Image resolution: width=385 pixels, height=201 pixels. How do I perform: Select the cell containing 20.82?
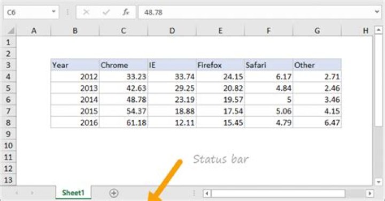click(x=220, y=88)
